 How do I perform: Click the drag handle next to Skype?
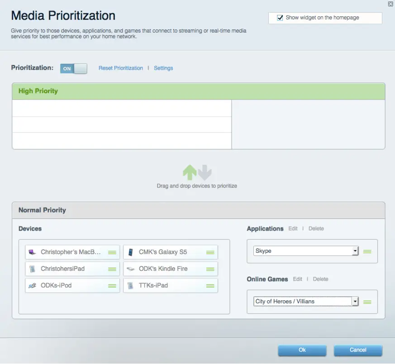(x=367, y=251)
